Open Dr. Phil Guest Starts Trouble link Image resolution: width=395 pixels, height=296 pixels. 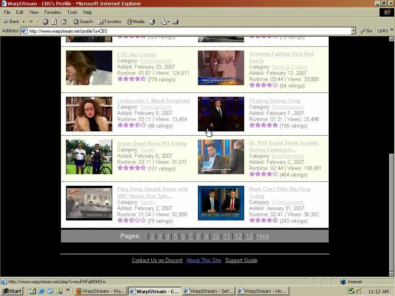284,146
